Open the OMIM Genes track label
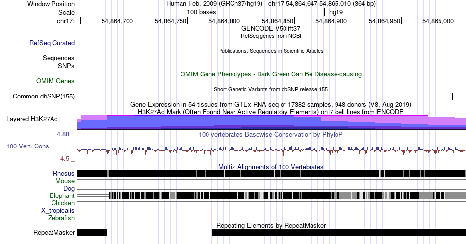This screenshot has height=244, width=466. (55, 81)
